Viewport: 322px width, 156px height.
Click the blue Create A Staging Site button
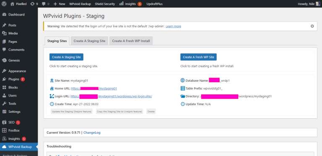pos(66,57)
